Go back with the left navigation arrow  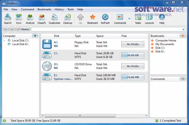(x=6, y=29)
